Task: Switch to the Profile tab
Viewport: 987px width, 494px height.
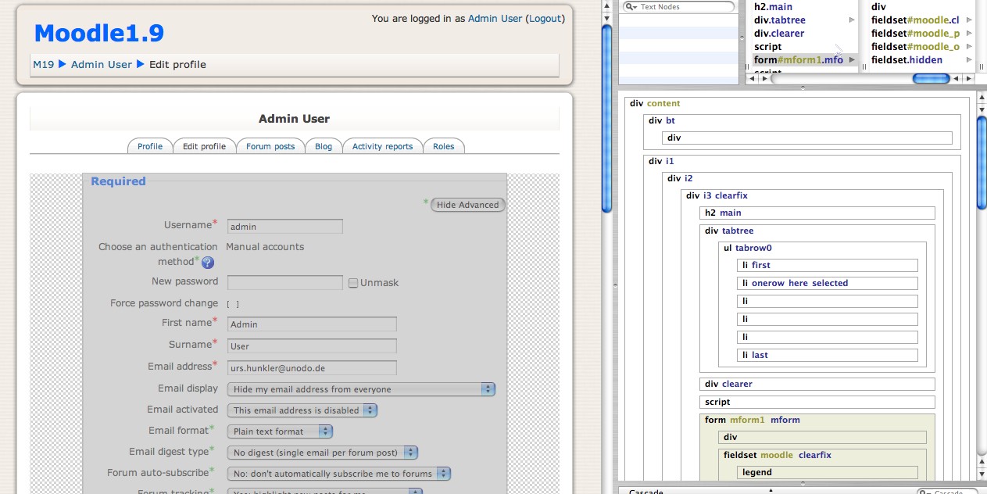Action: 150,146
